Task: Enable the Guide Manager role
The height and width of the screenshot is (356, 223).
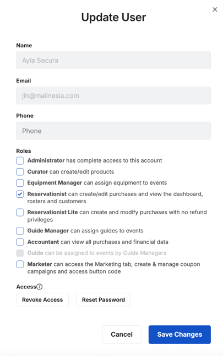Action: pos(20,231)
